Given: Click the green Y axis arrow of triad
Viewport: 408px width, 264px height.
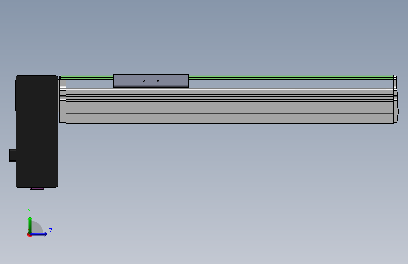Looking at the screenshot, I should [30, 225].
